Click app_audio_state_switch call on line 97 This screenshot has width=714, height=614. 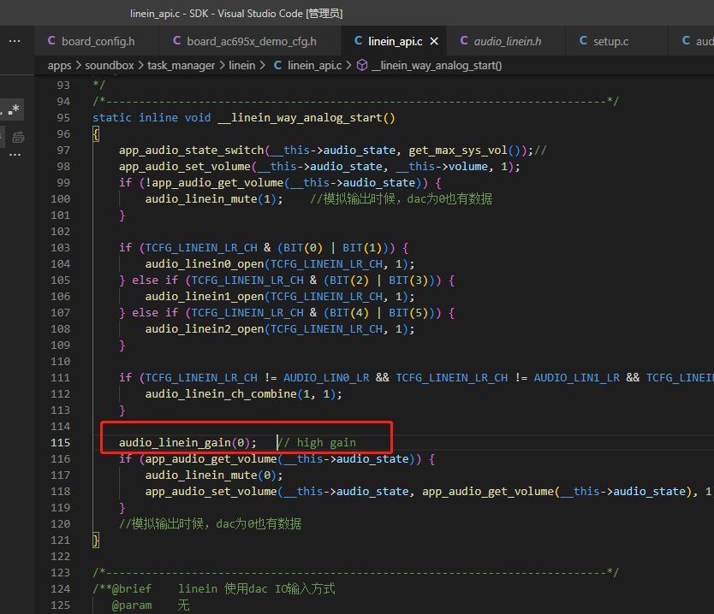click(191, 151)
